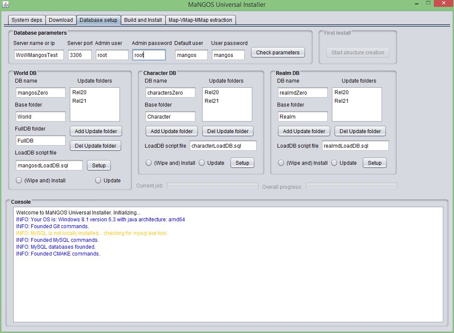Focus the Default user field
This screenshot has height=333, width=454.
191,55
